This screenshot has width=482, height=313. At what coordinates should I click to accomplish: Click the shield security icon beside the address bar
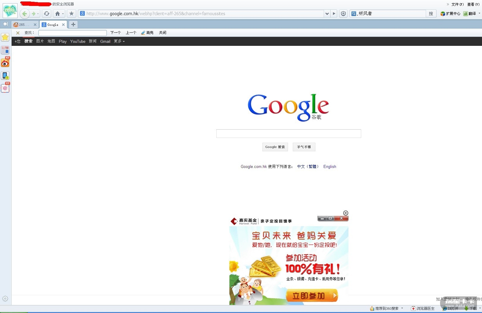[343, 14]
